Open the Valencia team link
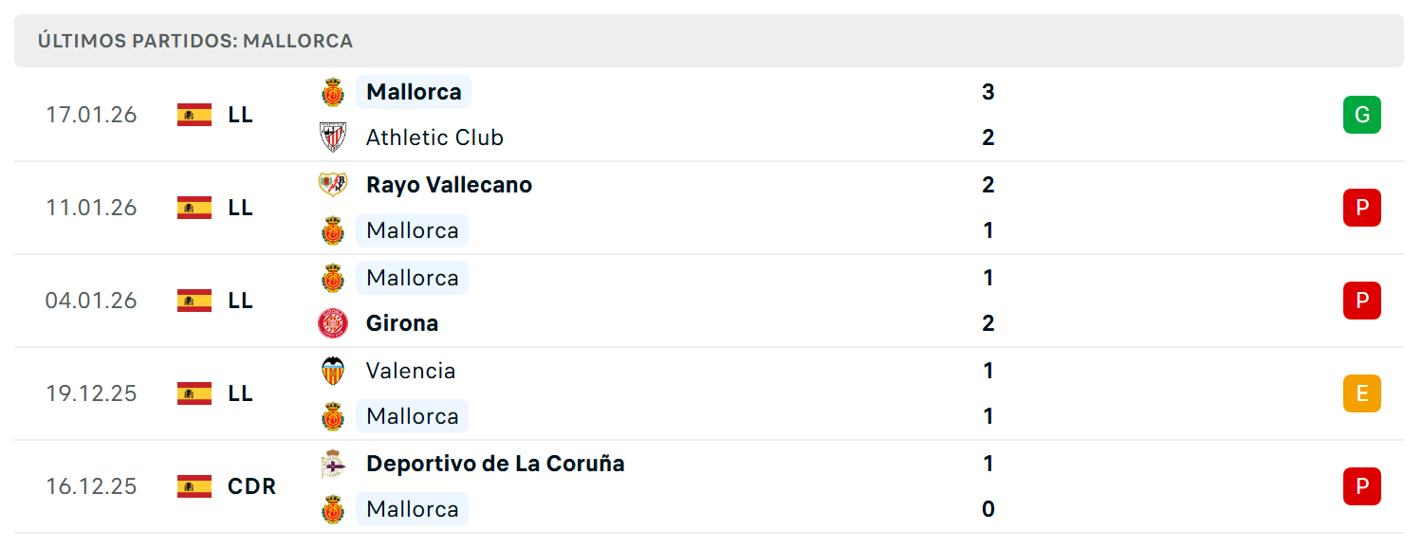 tap(411, 371)
